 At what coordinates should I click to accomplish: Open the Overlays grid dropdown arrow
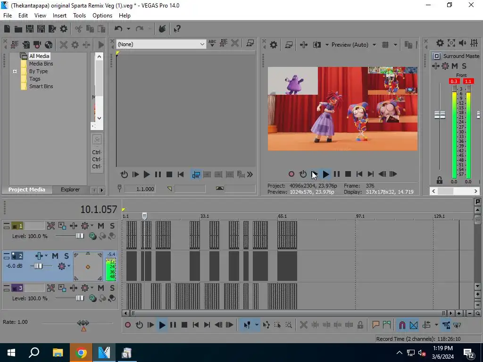pyautogui.click(x=395, y=45)
